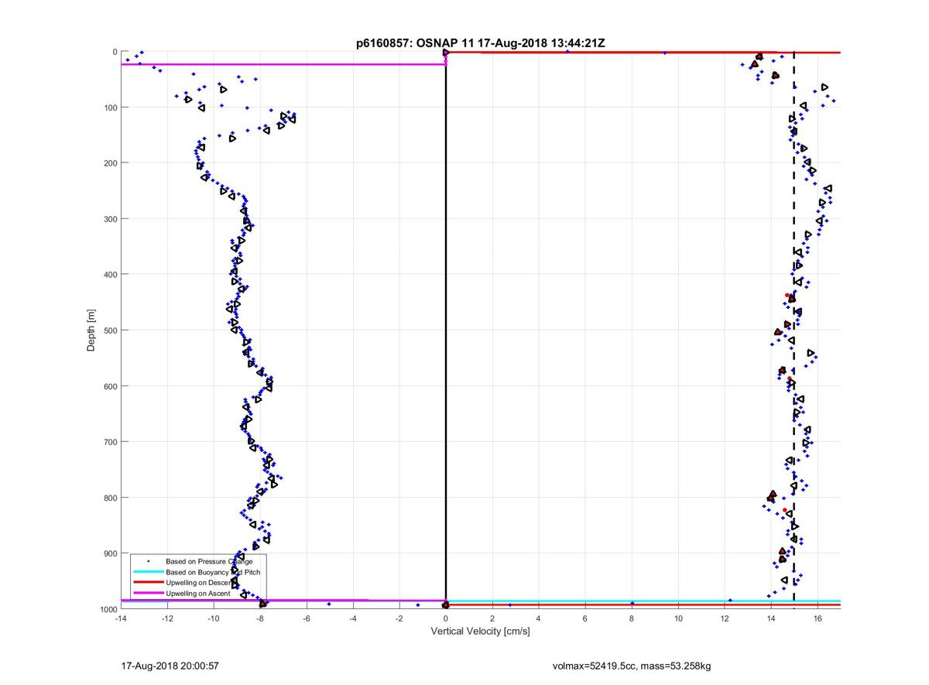
Task: Pick the red line sample in legend
Action: (x=148, y=583)
